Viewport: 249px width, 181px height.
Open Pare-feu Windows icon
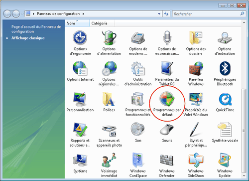(196, 68)
